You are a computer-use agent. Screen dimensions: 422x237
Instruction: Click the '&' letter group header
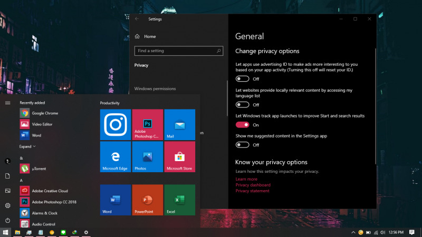pyautogui.click(x=21, y=158)
